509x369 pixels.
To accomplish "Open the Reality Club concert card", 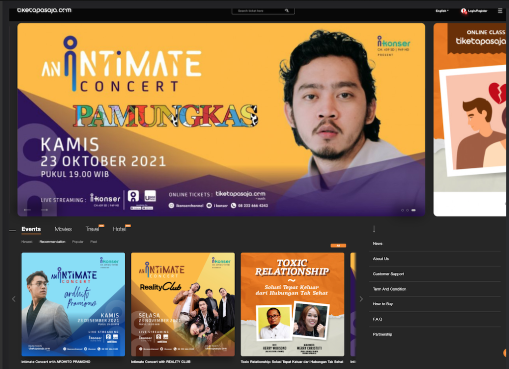I will 183,304.
